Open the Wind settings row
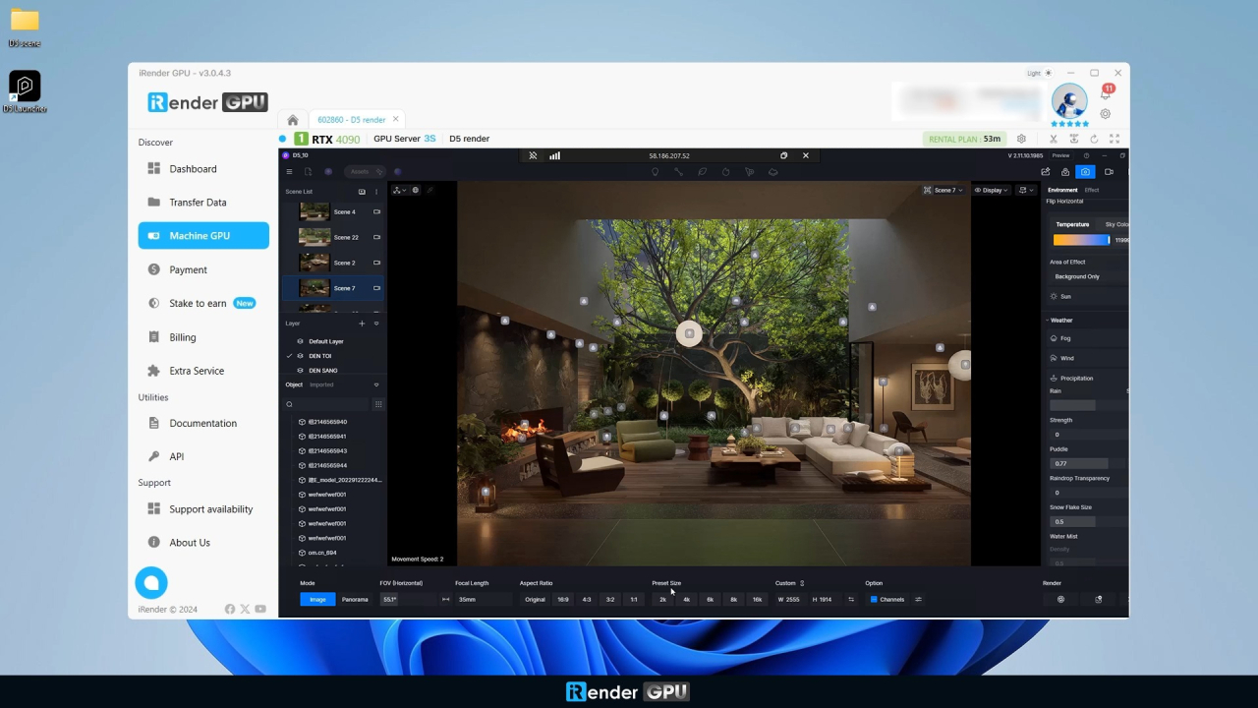Screen dimensions: 1258x708 (x=1088, y=358)
